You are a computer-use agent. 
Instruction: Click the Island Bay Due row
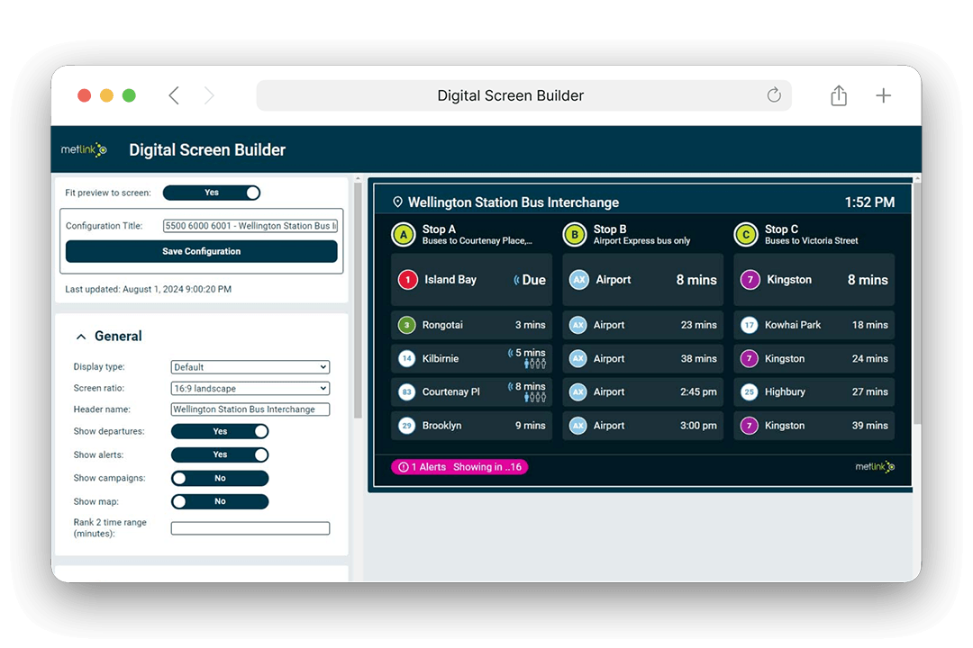pyautogui.click(x=471, y=280)
